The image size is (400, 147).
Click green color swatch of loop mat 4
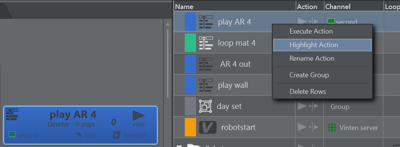pyautogui.click(x=190, y=43)
